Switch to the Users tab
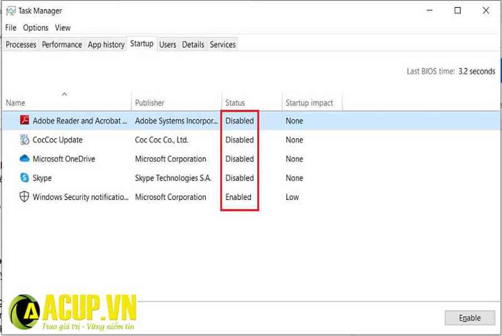 [168, 45]
